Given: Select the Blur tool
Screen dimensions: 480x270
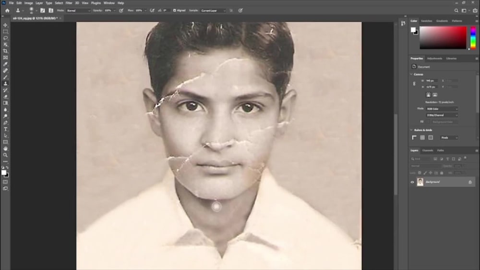Looking at the screenshot, I should [5, 109].
